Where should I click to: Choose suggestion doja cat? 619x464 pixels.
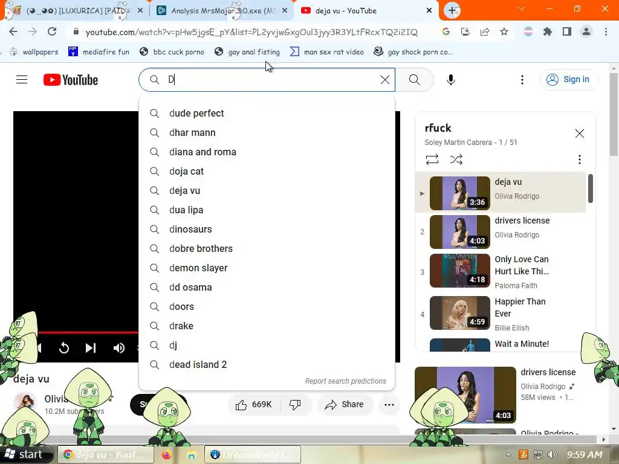[267, 171]
